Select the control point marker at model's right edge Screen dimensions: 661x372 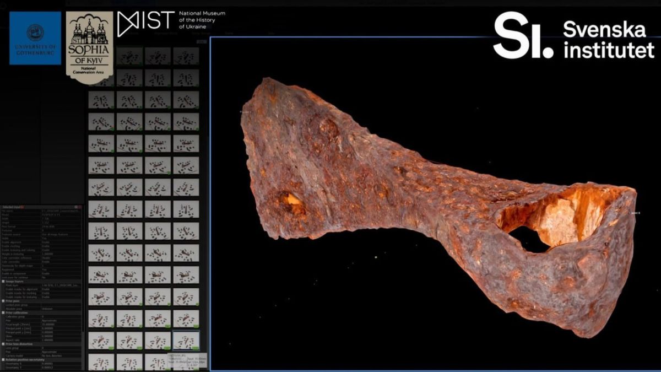pyautogui.click(x=632, y=211)
